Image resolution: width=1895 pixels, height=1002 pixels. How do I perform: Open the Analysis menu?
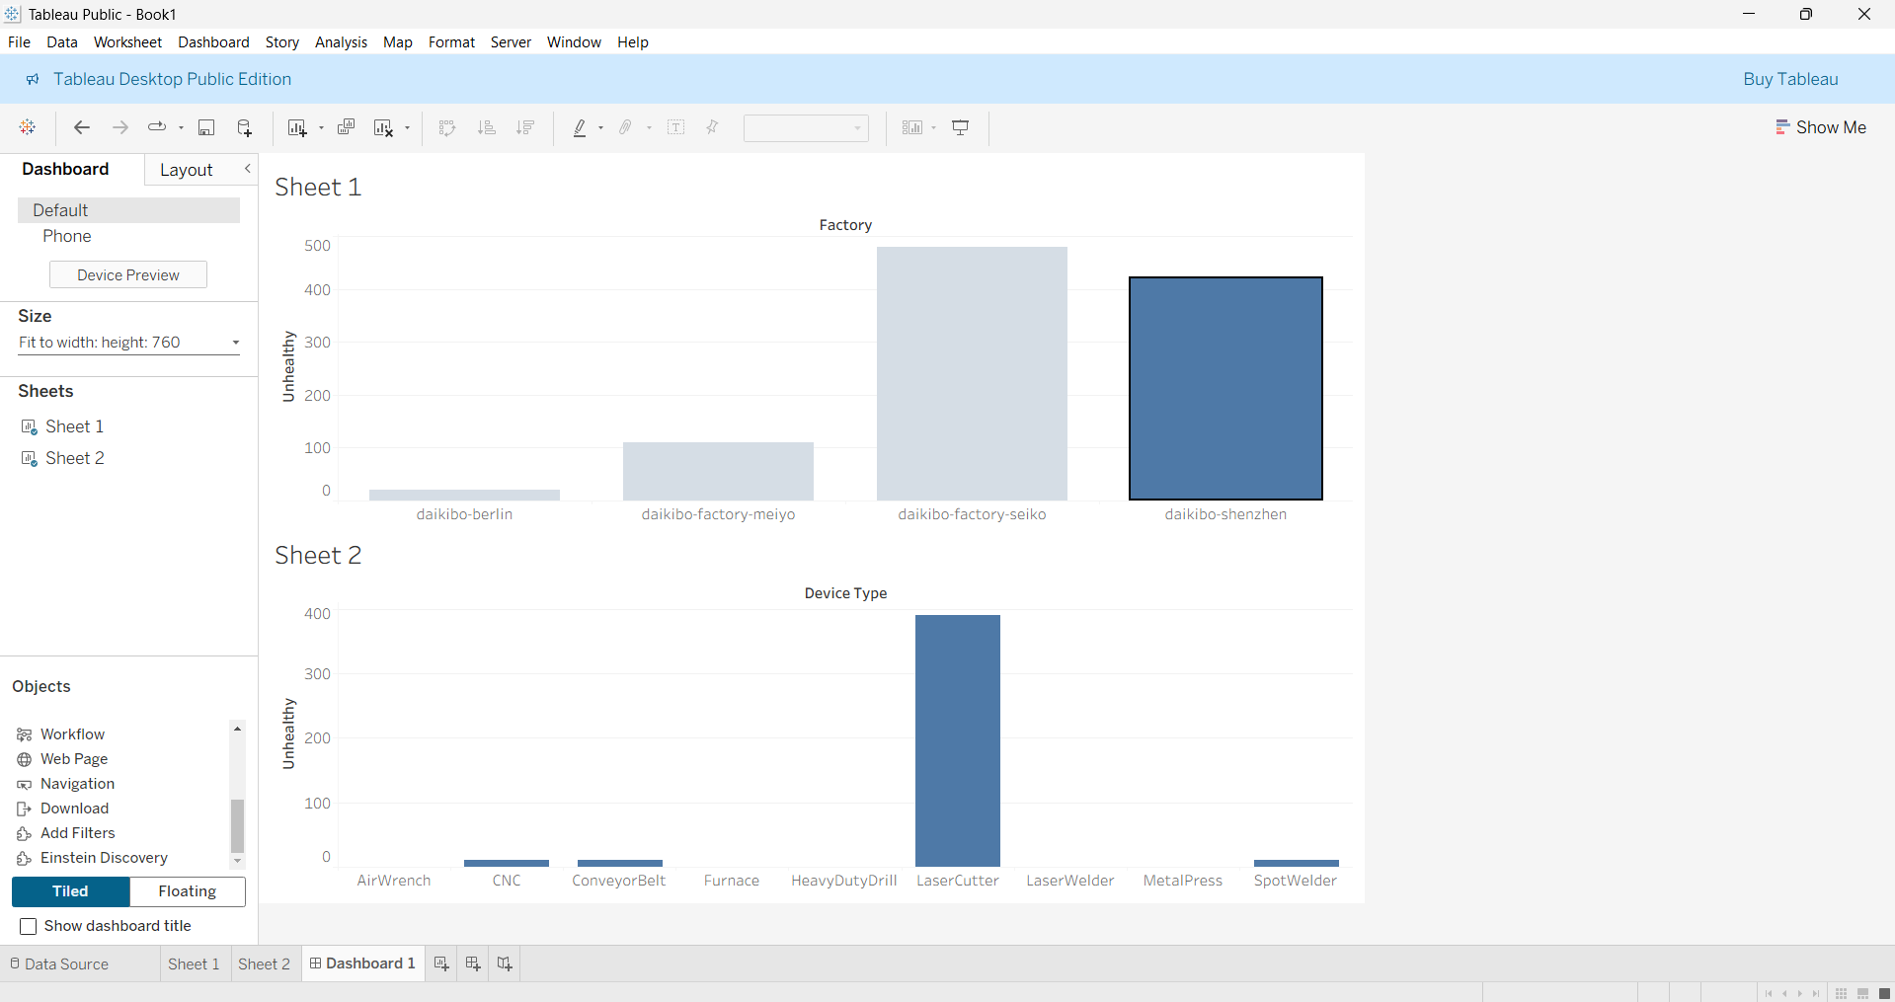[341, 42]
